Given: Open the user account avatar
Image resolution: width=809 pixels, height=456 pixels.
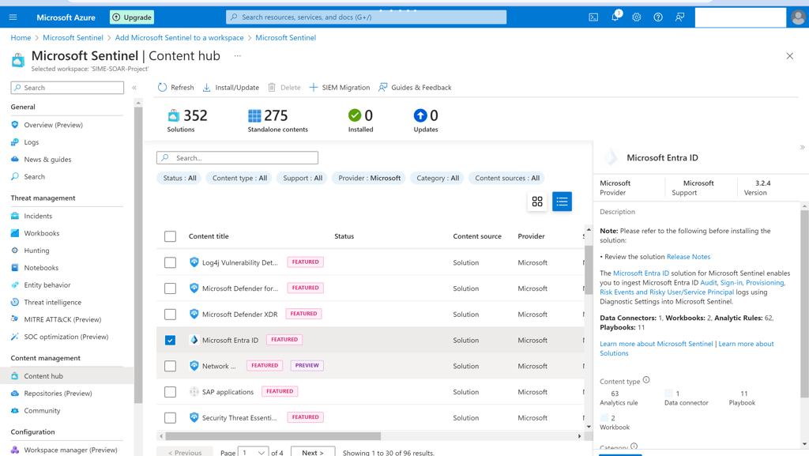Looking at the screenshot, I should tap(798, 17).
